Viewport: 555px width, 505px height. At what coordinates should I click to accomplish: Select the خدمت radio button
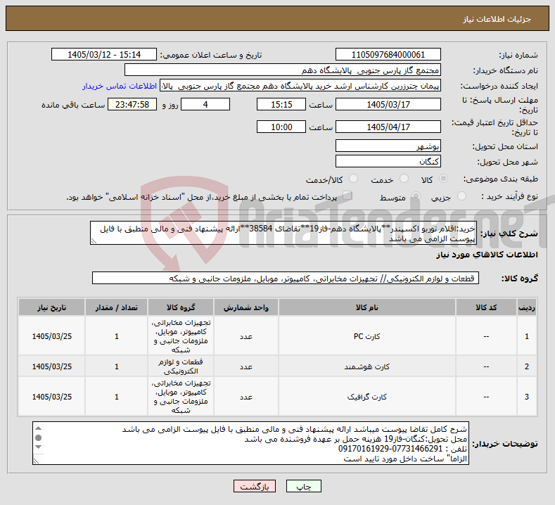click(404, 179)
